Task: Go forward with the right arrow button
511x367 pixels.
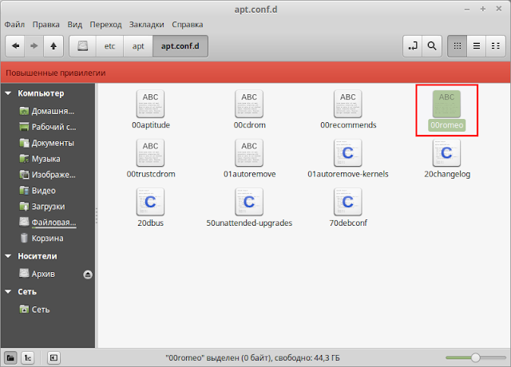Action: (x=34, y=46)
